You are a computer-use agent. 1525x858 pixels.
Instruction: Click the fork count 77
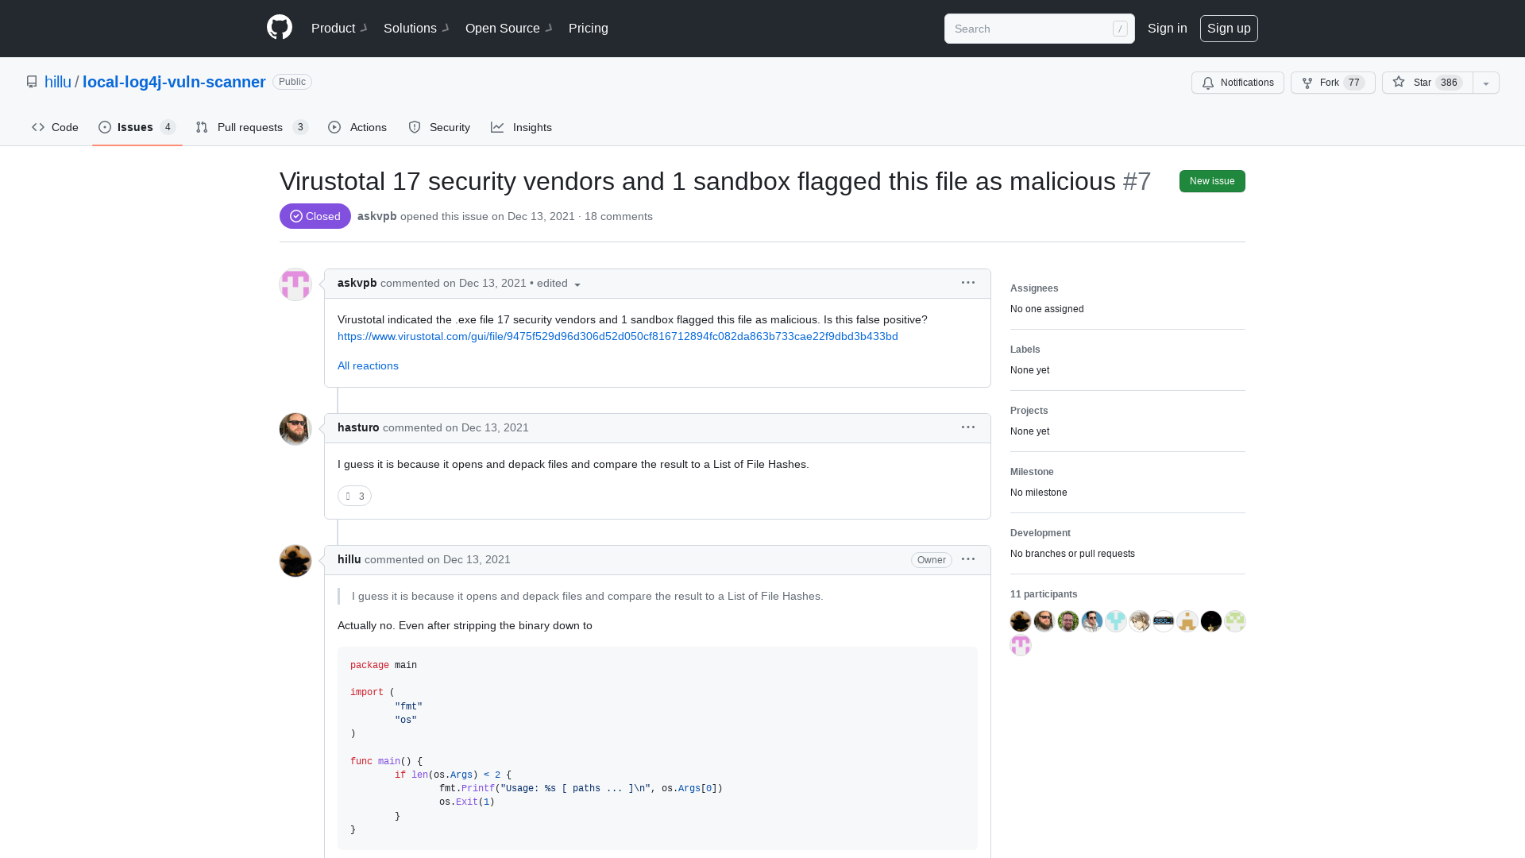click(x=1354, y=83)
